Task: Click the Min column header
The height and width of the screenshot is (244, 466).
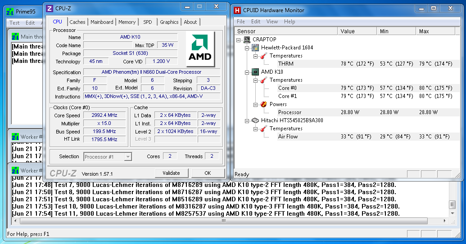Action: pyautogui.click(x=396, y=31)
